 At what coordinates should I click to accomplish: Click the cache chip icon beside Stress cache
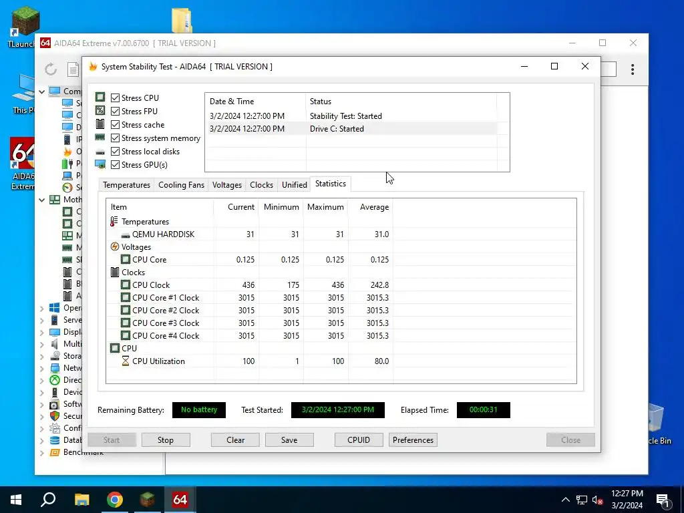pyautogui.click(x=100, y=124)
